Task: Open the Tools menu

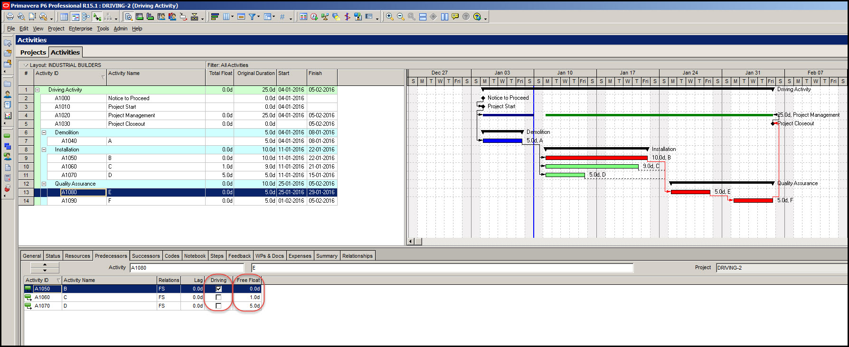Action: (x=103, y=28)
